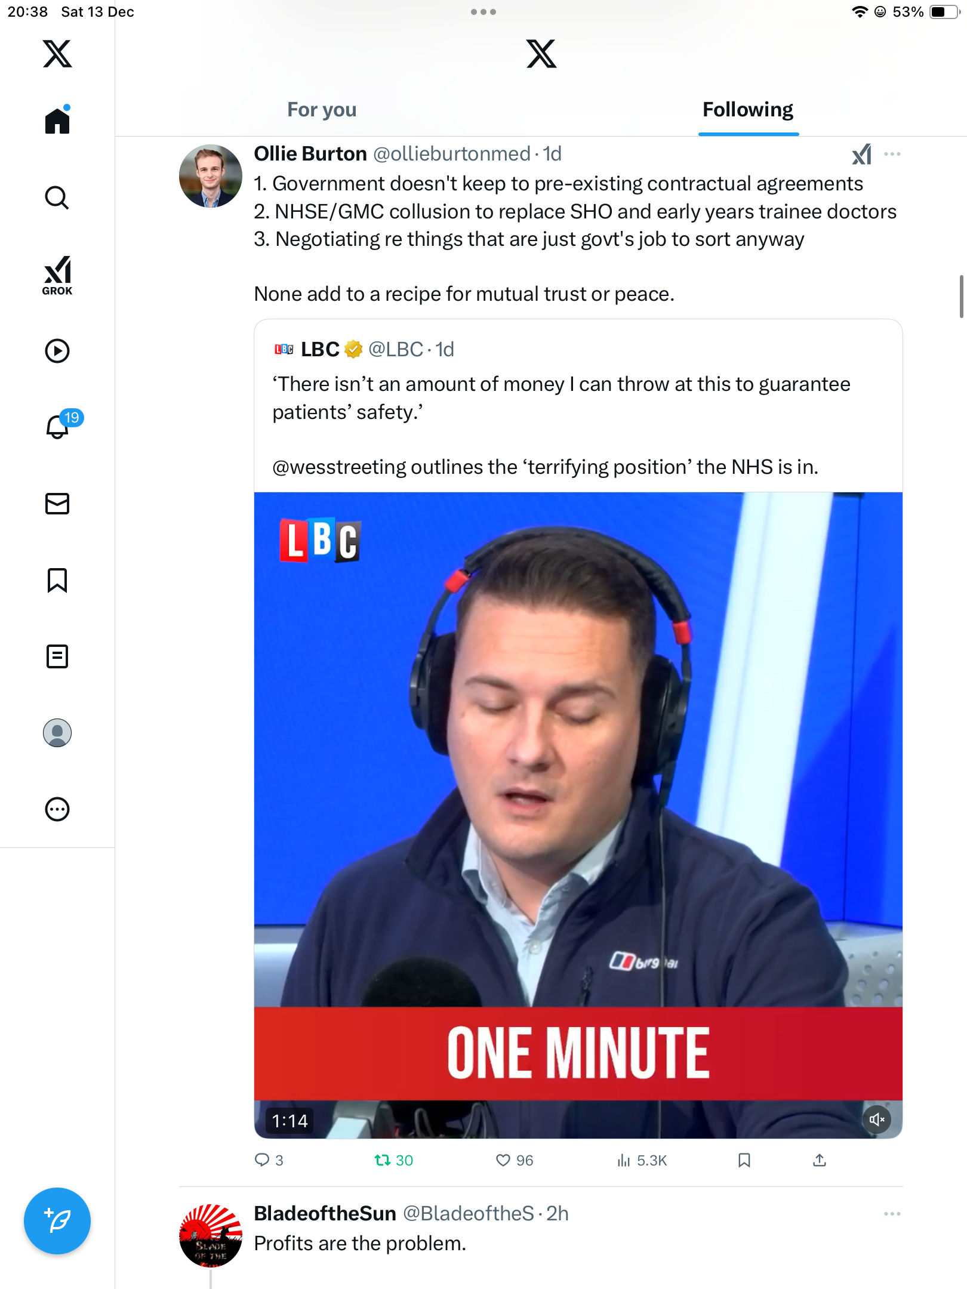Open the @LBC quoted account link
967x1289 pixels.
[x=396, y=349]
